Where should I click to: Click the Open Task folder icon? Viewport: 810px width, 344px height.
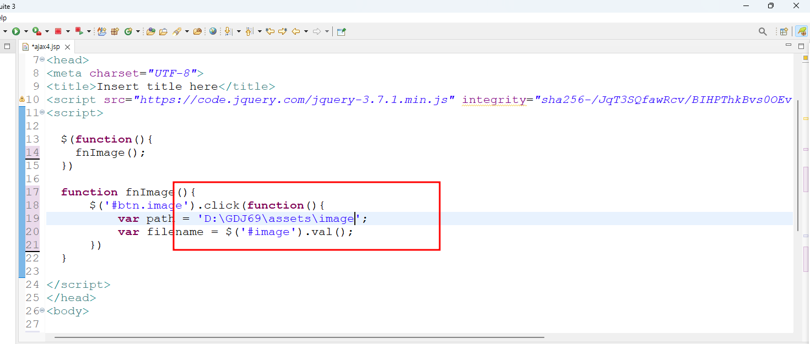[163, 31]
